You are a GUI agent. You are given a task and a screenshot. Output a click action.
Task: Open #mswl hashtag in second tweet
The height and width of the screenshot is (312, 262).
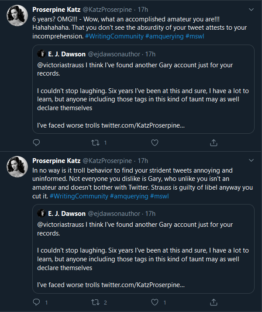click(x=159, y=196)
